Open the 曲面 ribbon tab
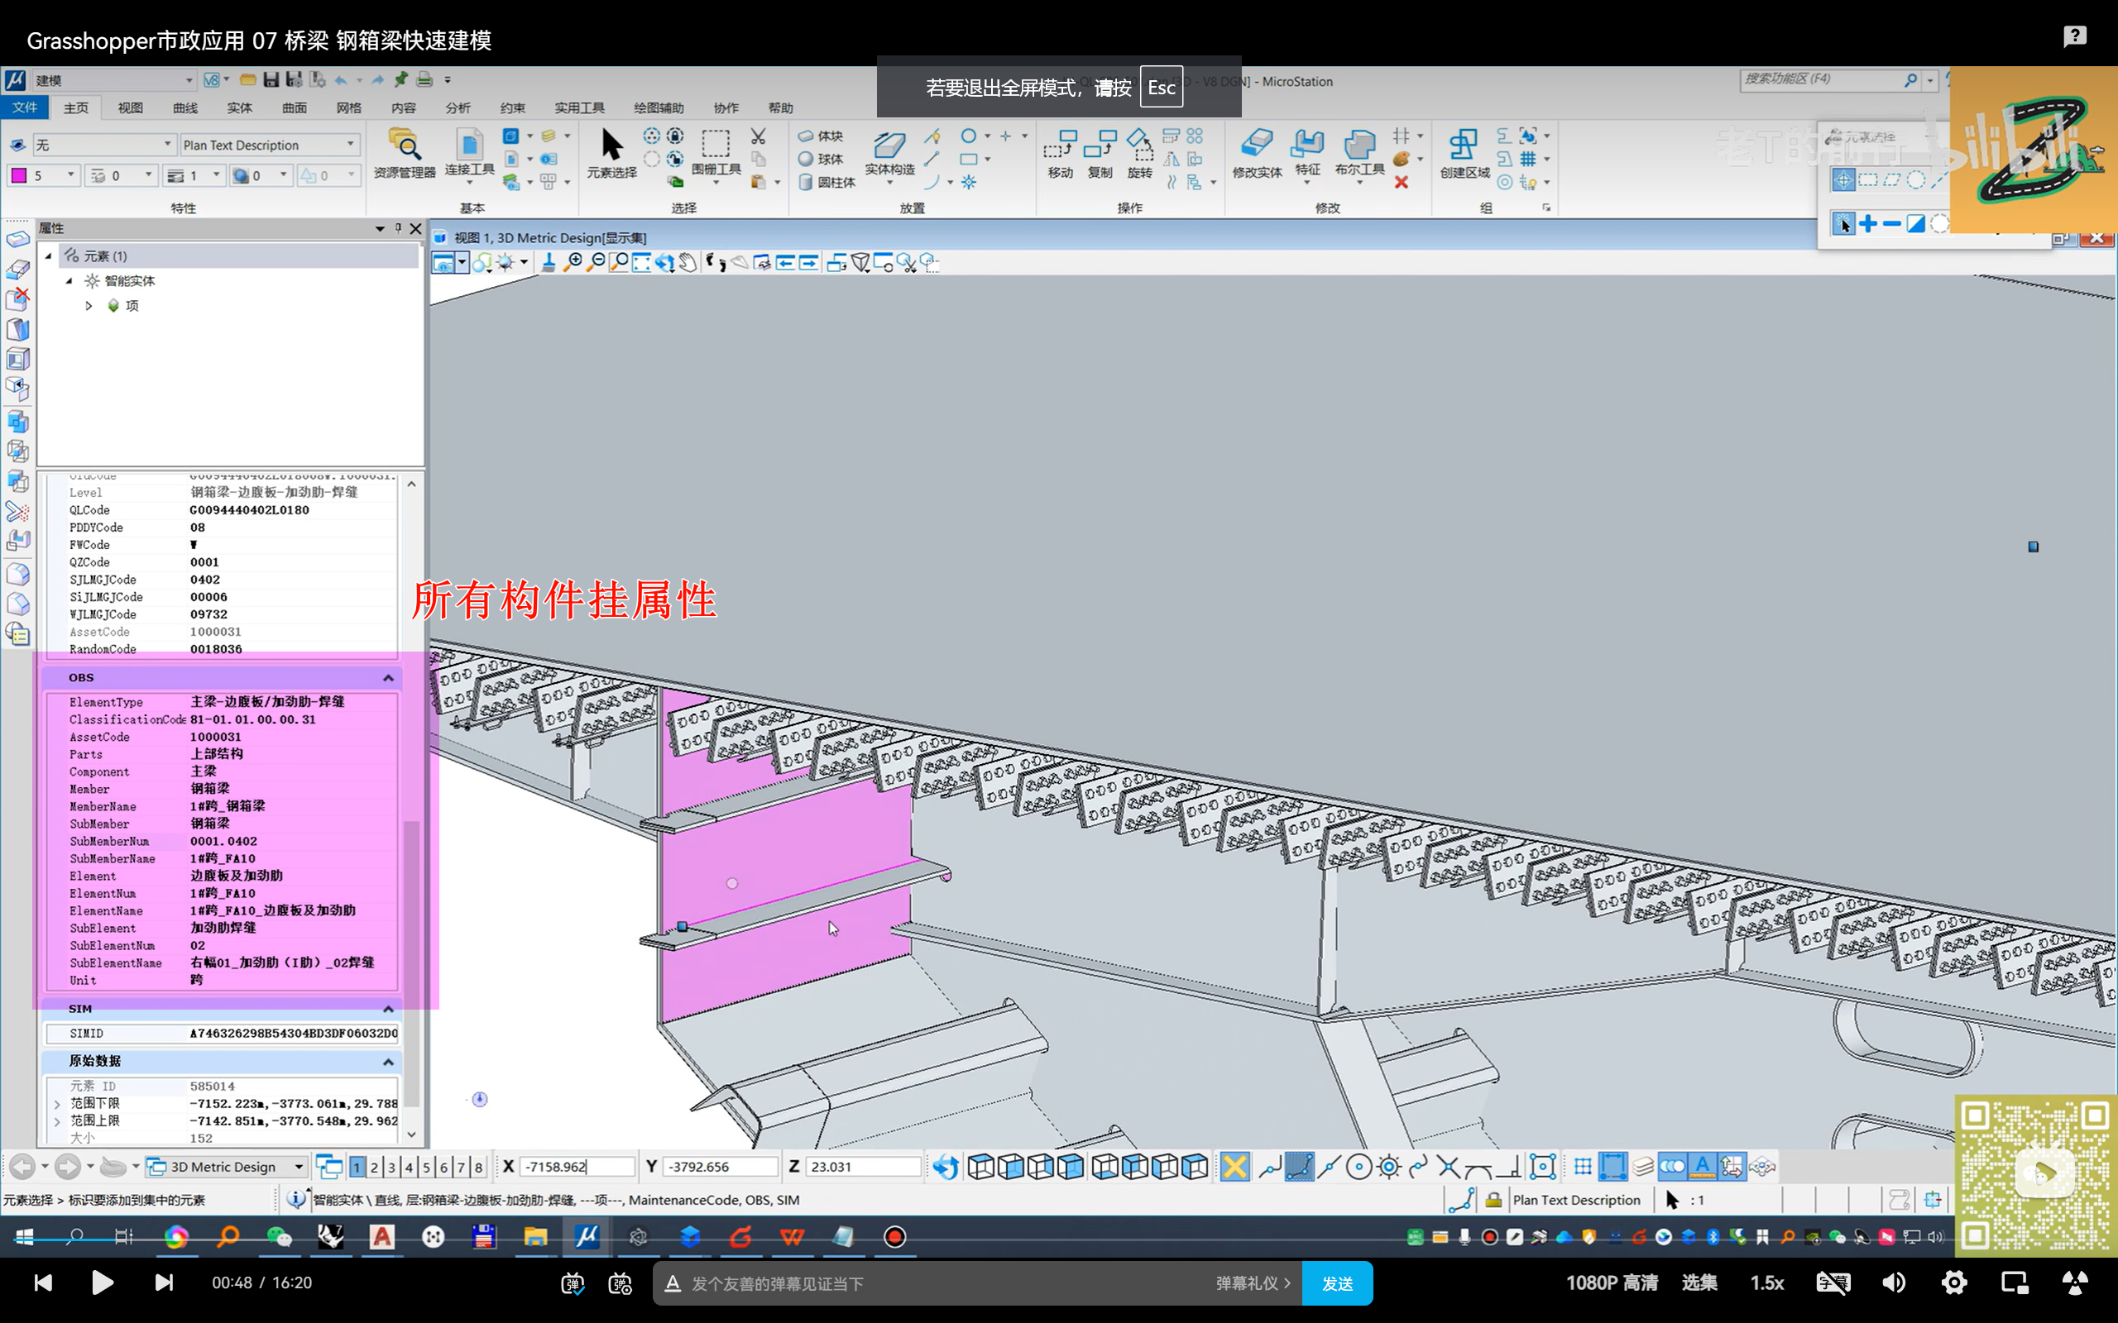 pyautogui.click(x=294, y=107)
